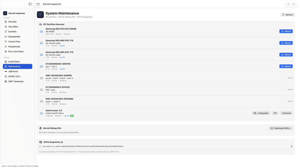Toggle the sidebar visibility icon
The image size is (298, 168).
click(x=30, y=4)
